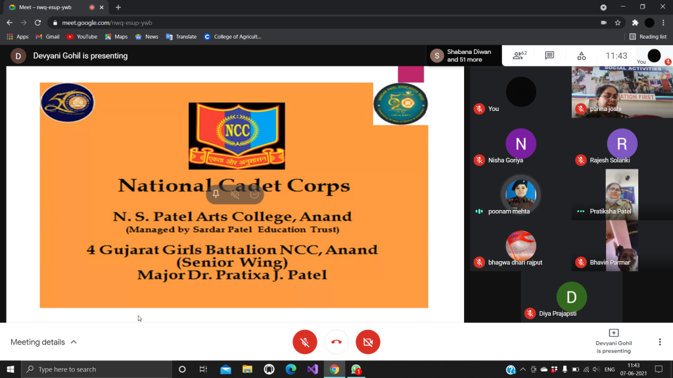Toggle the camera off button
Viewport: 673px width, 378px height.
368,342
